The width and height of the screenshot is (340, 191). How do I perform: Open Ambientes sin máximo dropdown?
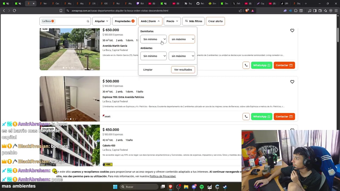182,56
